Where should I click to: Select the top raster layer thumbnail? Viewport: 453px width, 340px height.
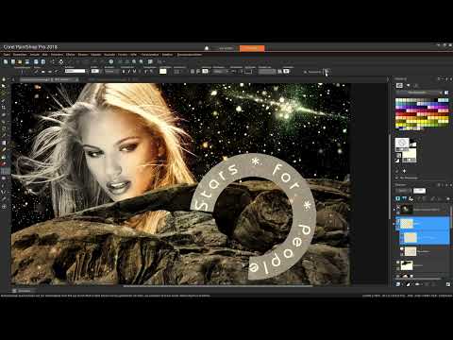coord(406,209)
